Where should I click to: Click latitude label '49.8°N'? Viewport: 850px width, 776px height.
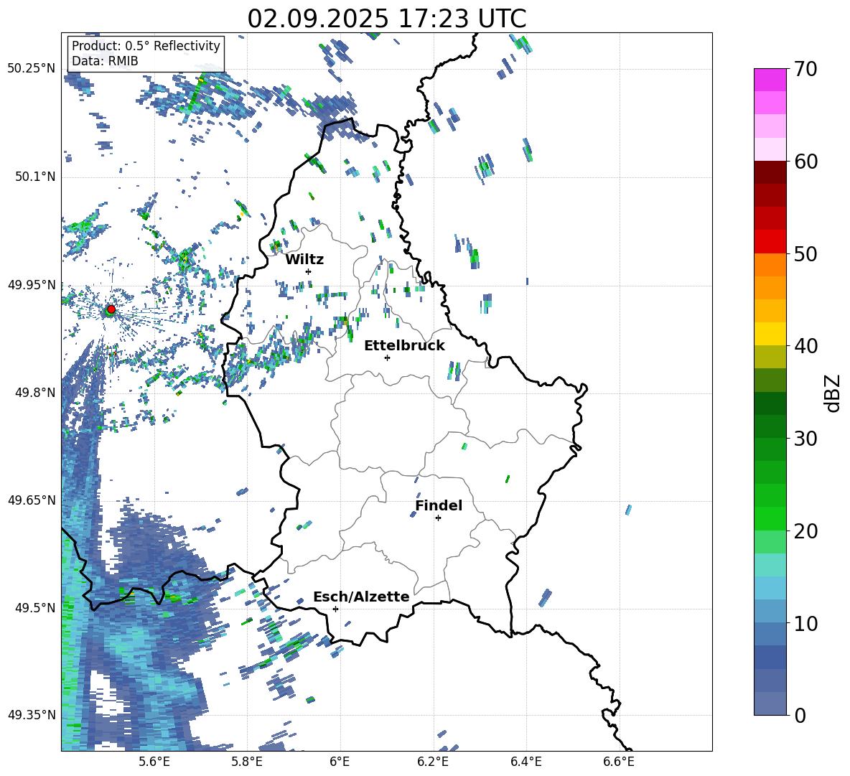[35, 393]
